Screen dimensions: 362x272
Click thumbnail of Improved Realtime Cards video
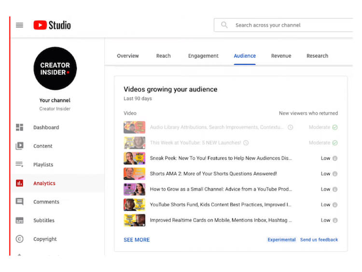[x=134, y=220]
